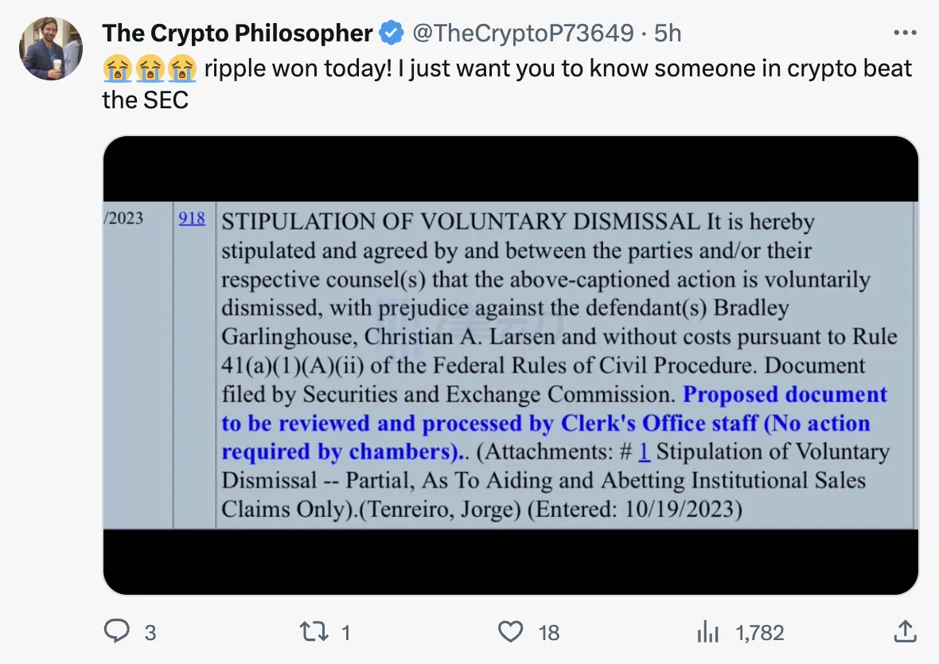Like the tweet with the heart icon
Image resolution: width=939 pixels, height=664 pixels.
[x=510, y=632]
